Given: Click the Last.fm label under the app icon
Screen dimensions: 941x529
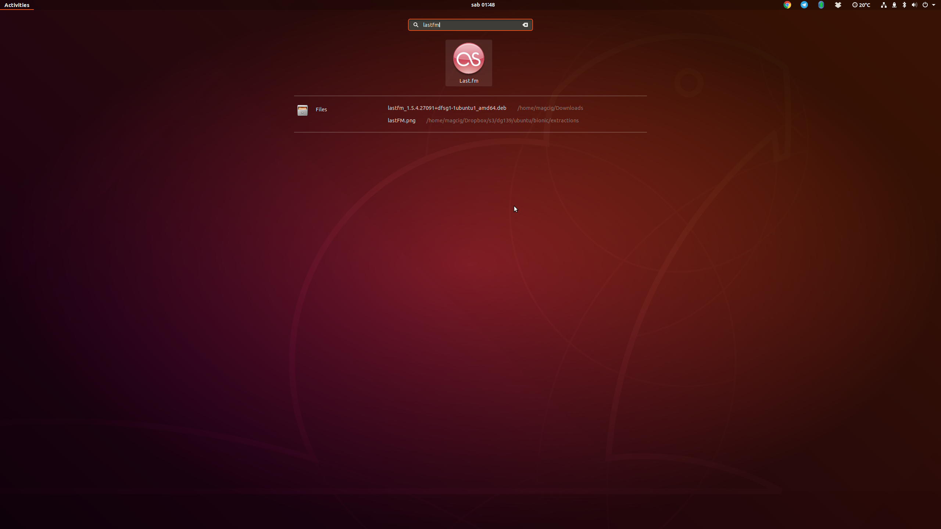Looking at the screenshot, I should coord(469,81).
